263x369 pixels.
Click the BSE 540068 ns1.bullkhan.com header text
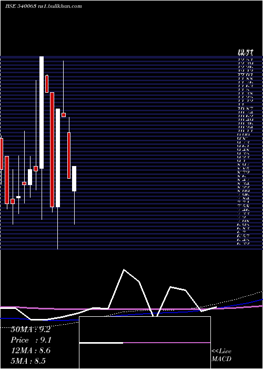coord(44,6)
